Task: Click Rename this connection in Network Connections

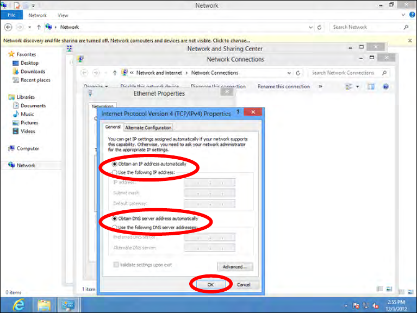Action: (x=283, y=86)
